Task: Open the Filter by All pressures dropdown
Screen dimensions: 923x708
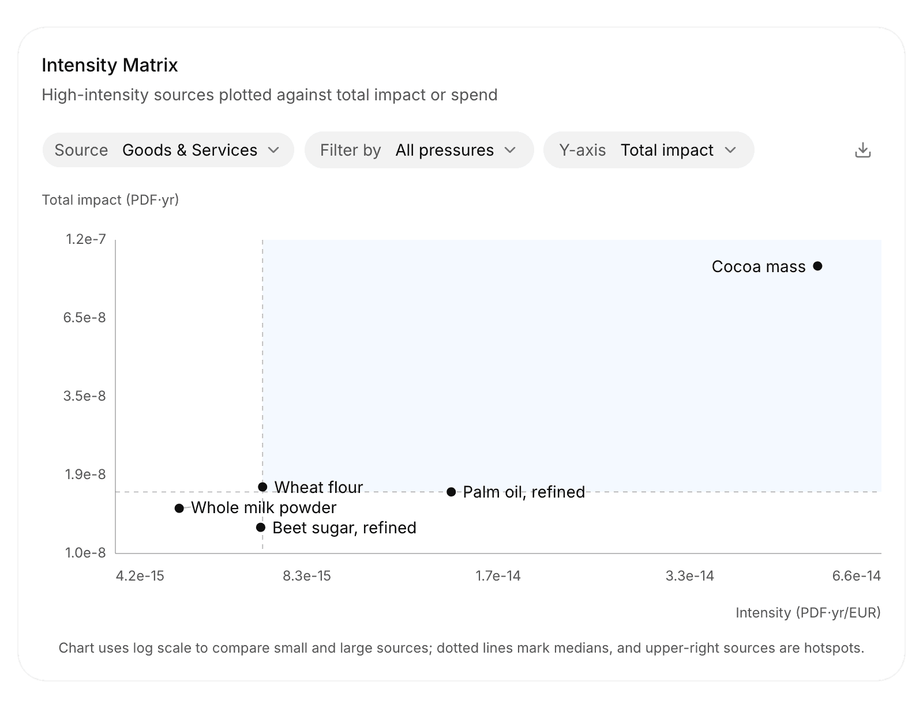Action: pyautogui.click(x=419, y=150)
